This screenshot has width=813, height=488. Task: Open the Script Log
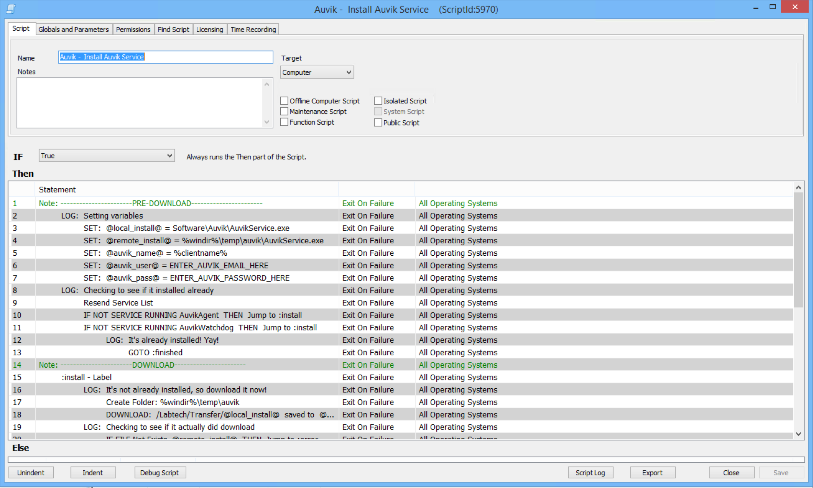[590, 473]
